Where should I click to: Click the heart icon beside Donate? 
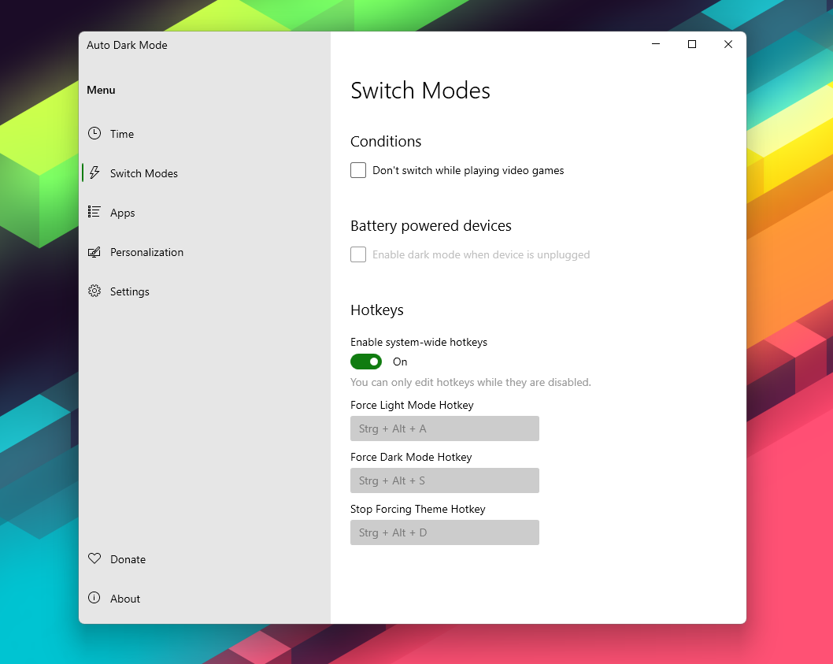point(94,558)
